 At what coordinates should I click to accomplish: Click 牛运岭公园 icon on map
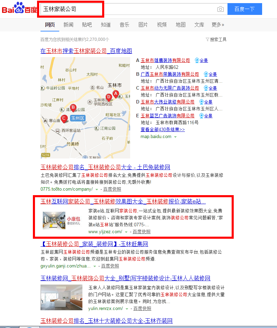[x=43, y=88]
